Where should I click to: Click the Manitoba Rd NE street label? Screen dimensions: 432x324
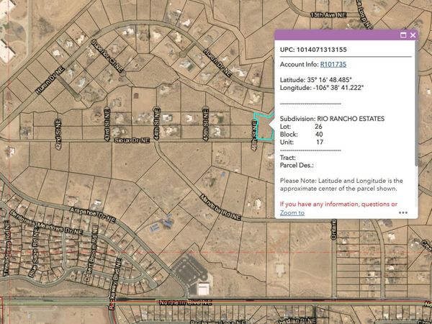click(220, 207)
